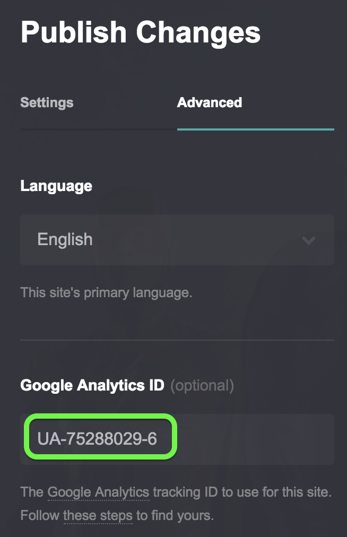This screenshot has height=537, width=347.
Task: Click the UA-75288029-6 value text
Action: point(97,439)
